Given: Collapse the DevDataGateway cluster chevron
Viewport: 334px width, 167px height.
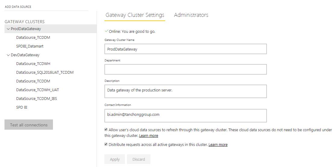Looking at the screenshot, I should point(8,55).
